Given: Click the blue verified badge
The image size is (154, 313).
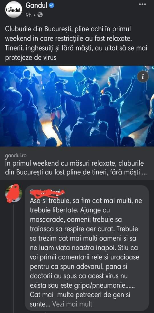Looking at the screenshot, I should tap(52, 6).
